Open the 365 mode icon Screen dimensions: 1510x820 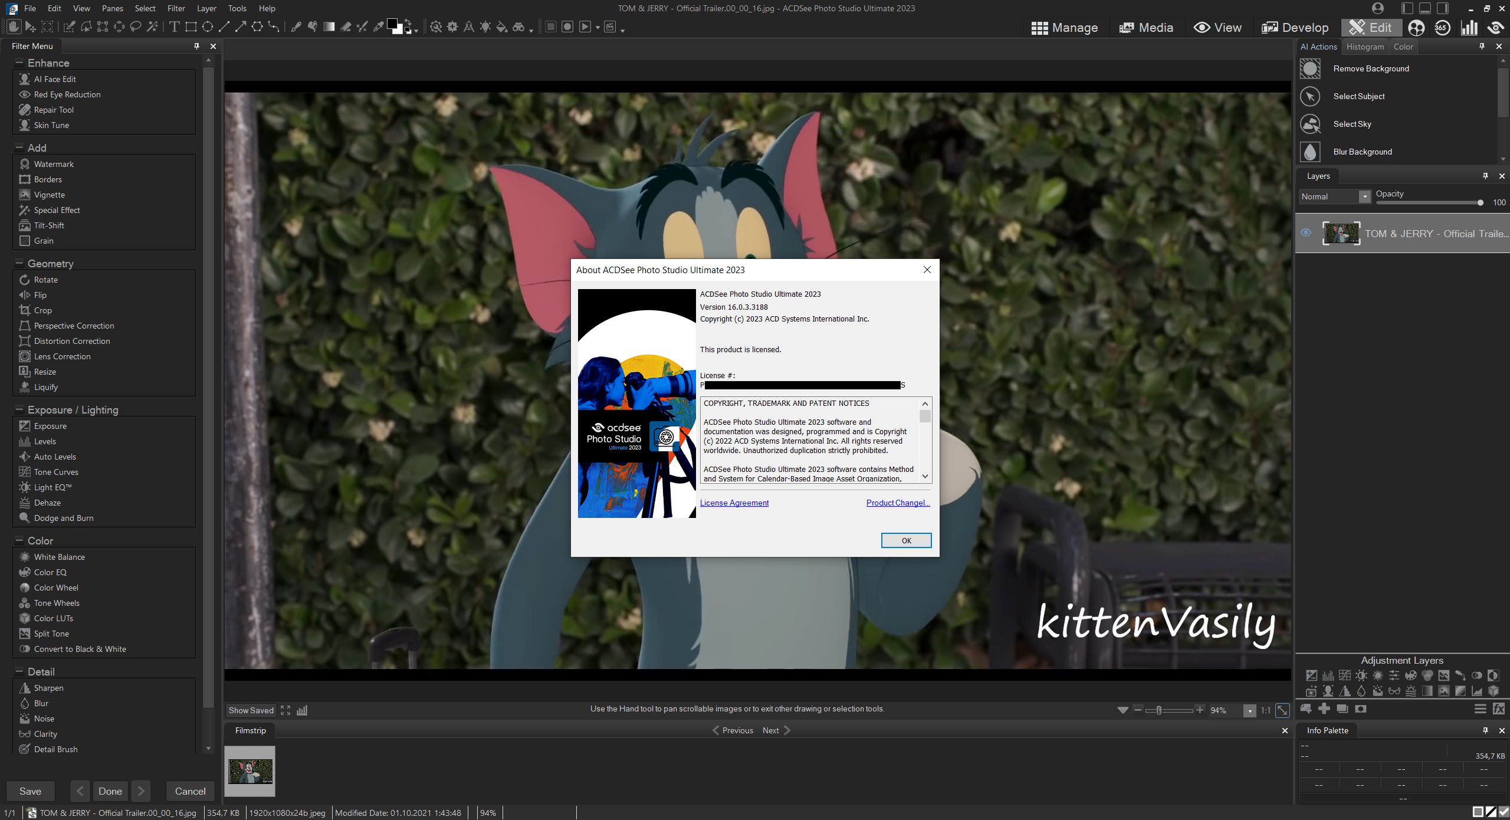[1442, 28]
